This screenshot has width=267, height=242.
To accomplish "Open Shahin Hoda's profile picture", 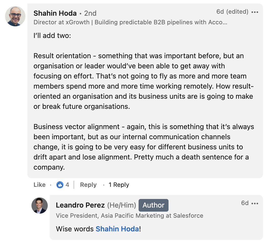I will point(15,16).
